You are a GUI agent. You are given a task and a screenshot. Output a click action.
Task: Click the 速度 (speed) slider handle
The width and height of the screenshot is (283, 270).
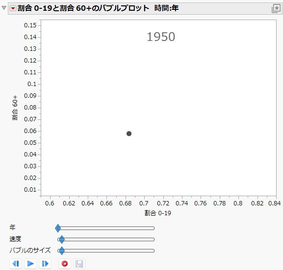(62, 239)
